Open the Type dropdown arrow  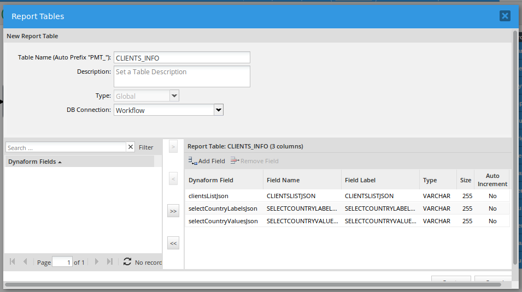[174, 96]
